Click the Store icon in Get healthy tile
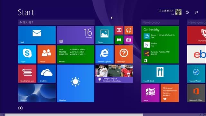 pyautogui.click(x=145, y=61)
